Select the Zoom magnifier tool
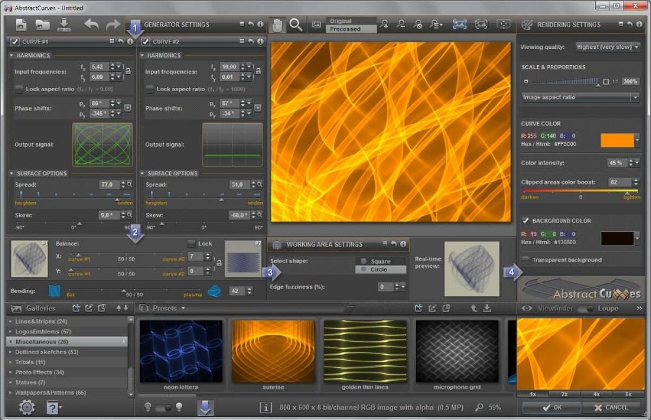This screenshot has height=420, width=651. pos(296,24)
